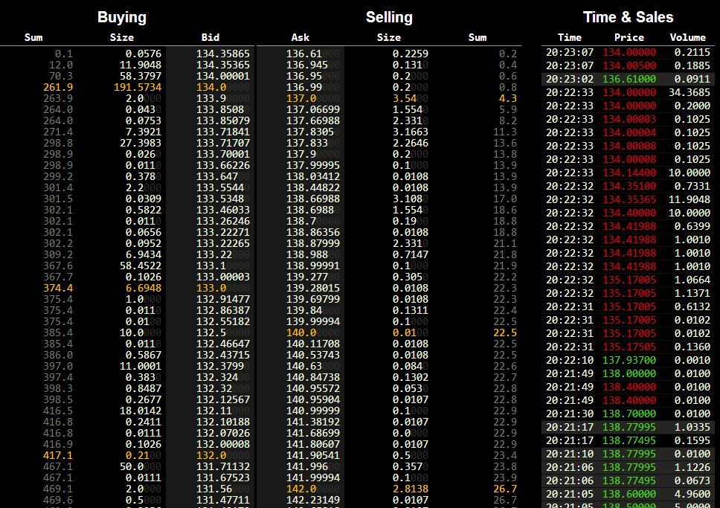Click buy size 7.3921

point(144,132)
